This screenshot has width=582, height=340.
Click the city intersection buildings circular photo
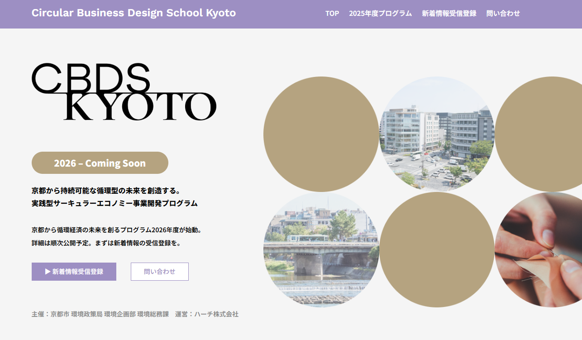point(437,134)
